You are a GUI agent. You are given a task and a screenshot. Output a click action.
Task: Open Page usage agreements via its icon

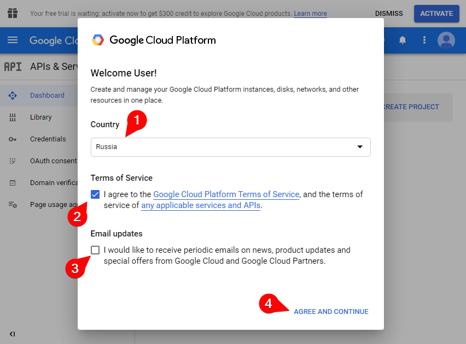click(13, 204)
